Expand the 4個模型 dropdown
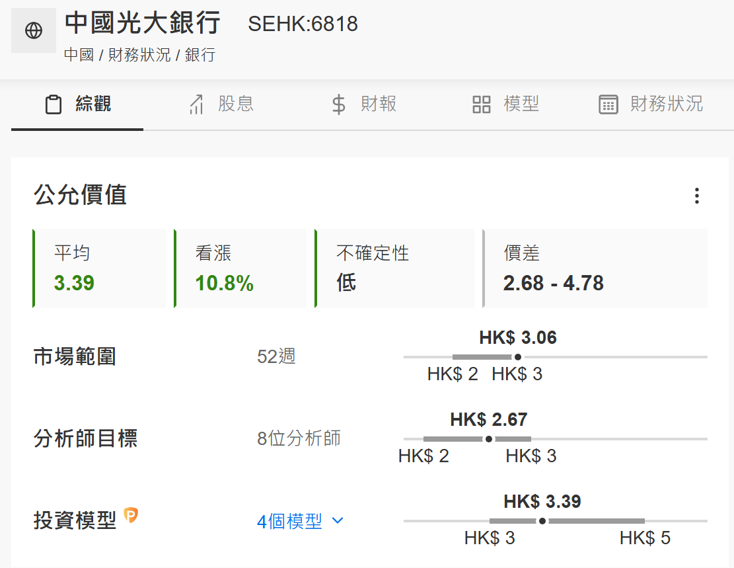 290,521
